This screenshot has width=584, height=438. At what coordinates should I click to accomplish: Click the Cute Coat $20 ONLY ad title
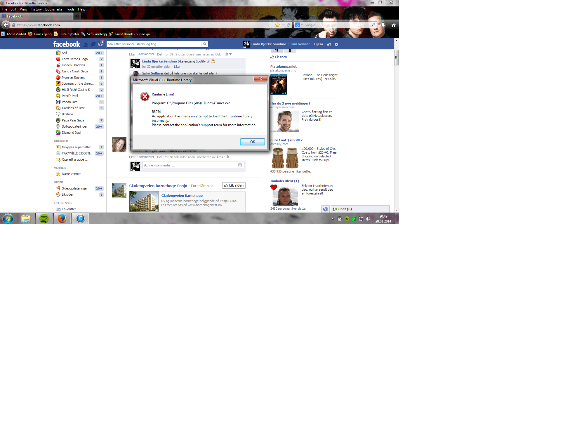click(x=286, y=140)
